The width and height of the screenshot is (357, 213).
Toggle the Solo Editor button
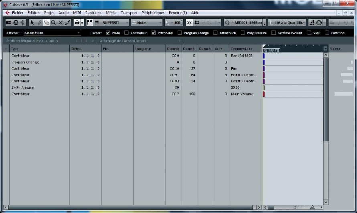point(16,22)
